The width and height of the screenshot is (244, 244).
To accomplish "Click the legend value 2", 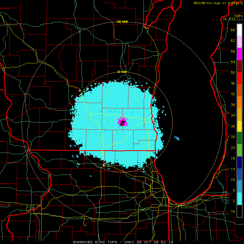I will coord(234,201).
